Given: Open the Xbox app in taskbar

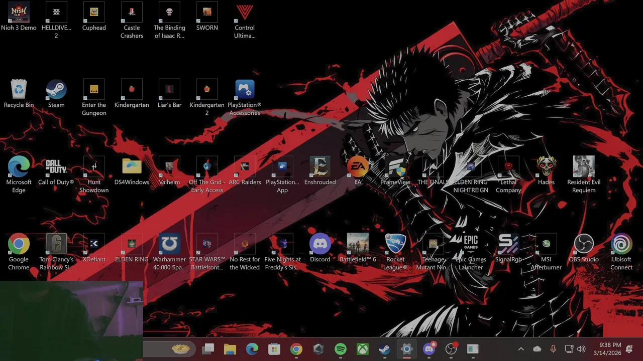Looking at the screenshot, I should click(363, 349).
